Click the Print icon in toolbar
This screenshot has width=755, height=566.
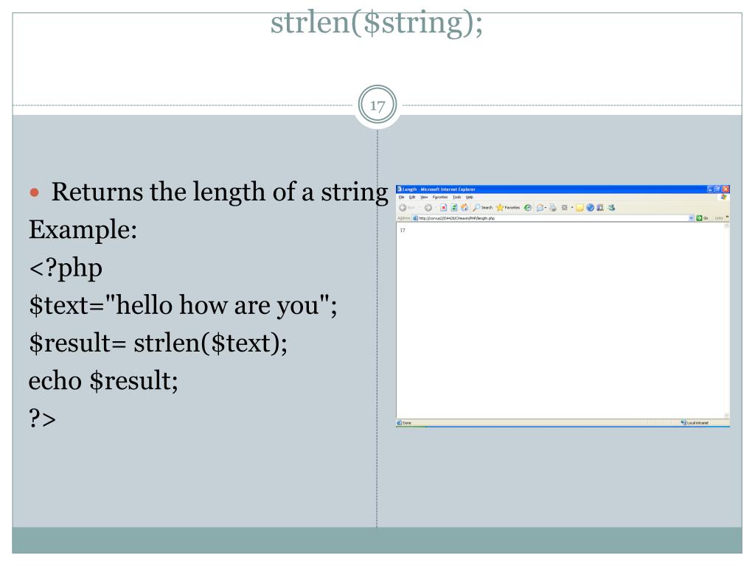click(x=553, y=207)
